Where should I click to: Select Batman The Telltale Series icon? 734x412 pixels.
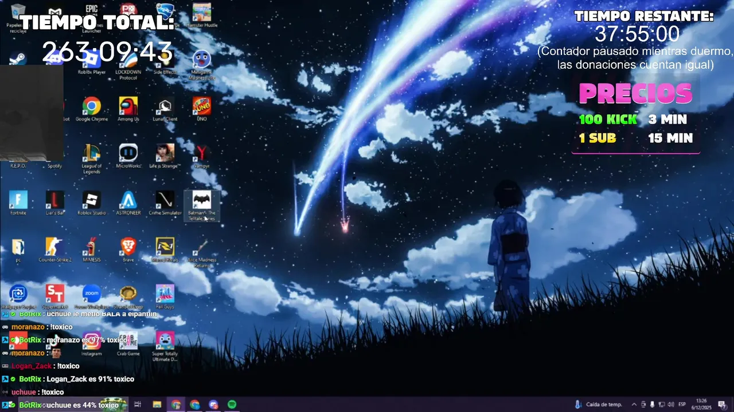(202, 205)
